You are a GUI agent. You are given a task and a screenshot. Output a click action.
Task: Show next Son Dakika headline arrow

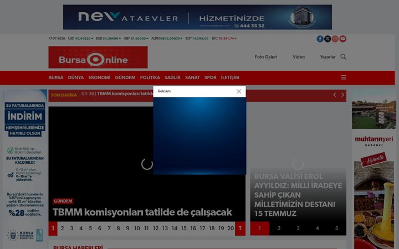(342, 95)
